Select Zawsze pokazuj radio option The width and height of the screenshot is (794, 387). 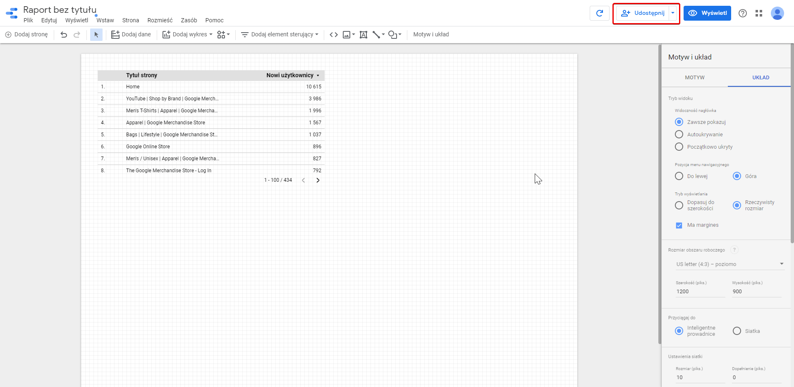point(679,122)
